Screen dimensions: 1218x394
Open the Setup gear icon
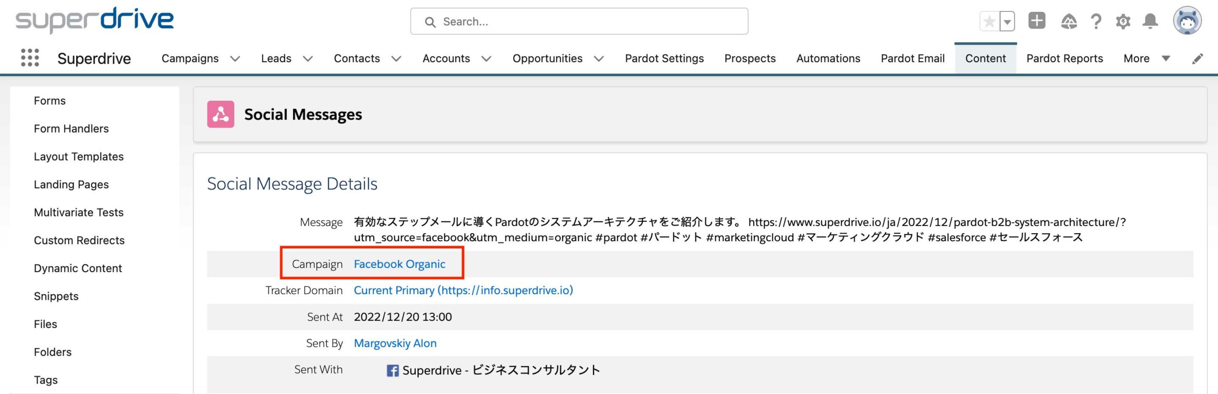click(1123, 21)
